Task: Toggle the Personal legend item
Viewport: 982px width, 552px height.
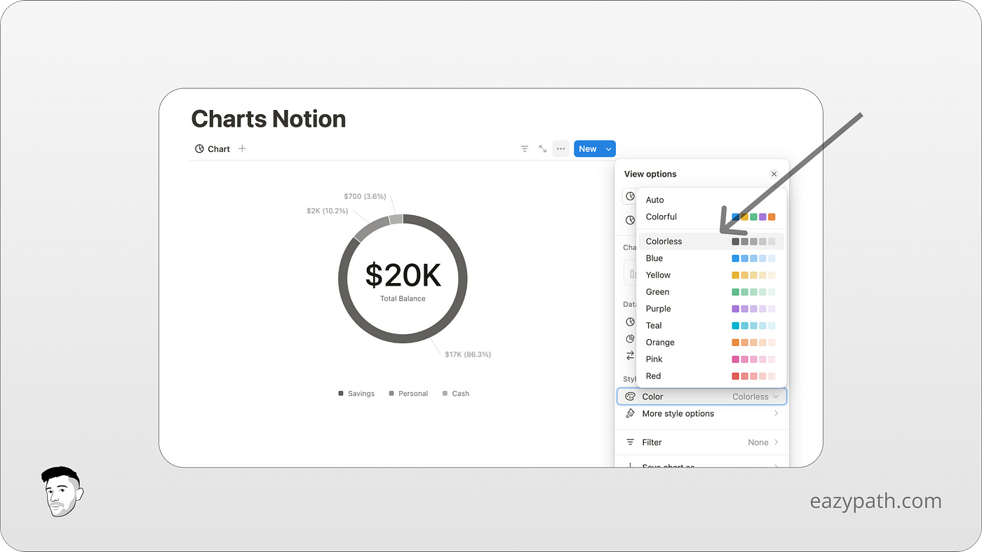Action: (408, 393)
